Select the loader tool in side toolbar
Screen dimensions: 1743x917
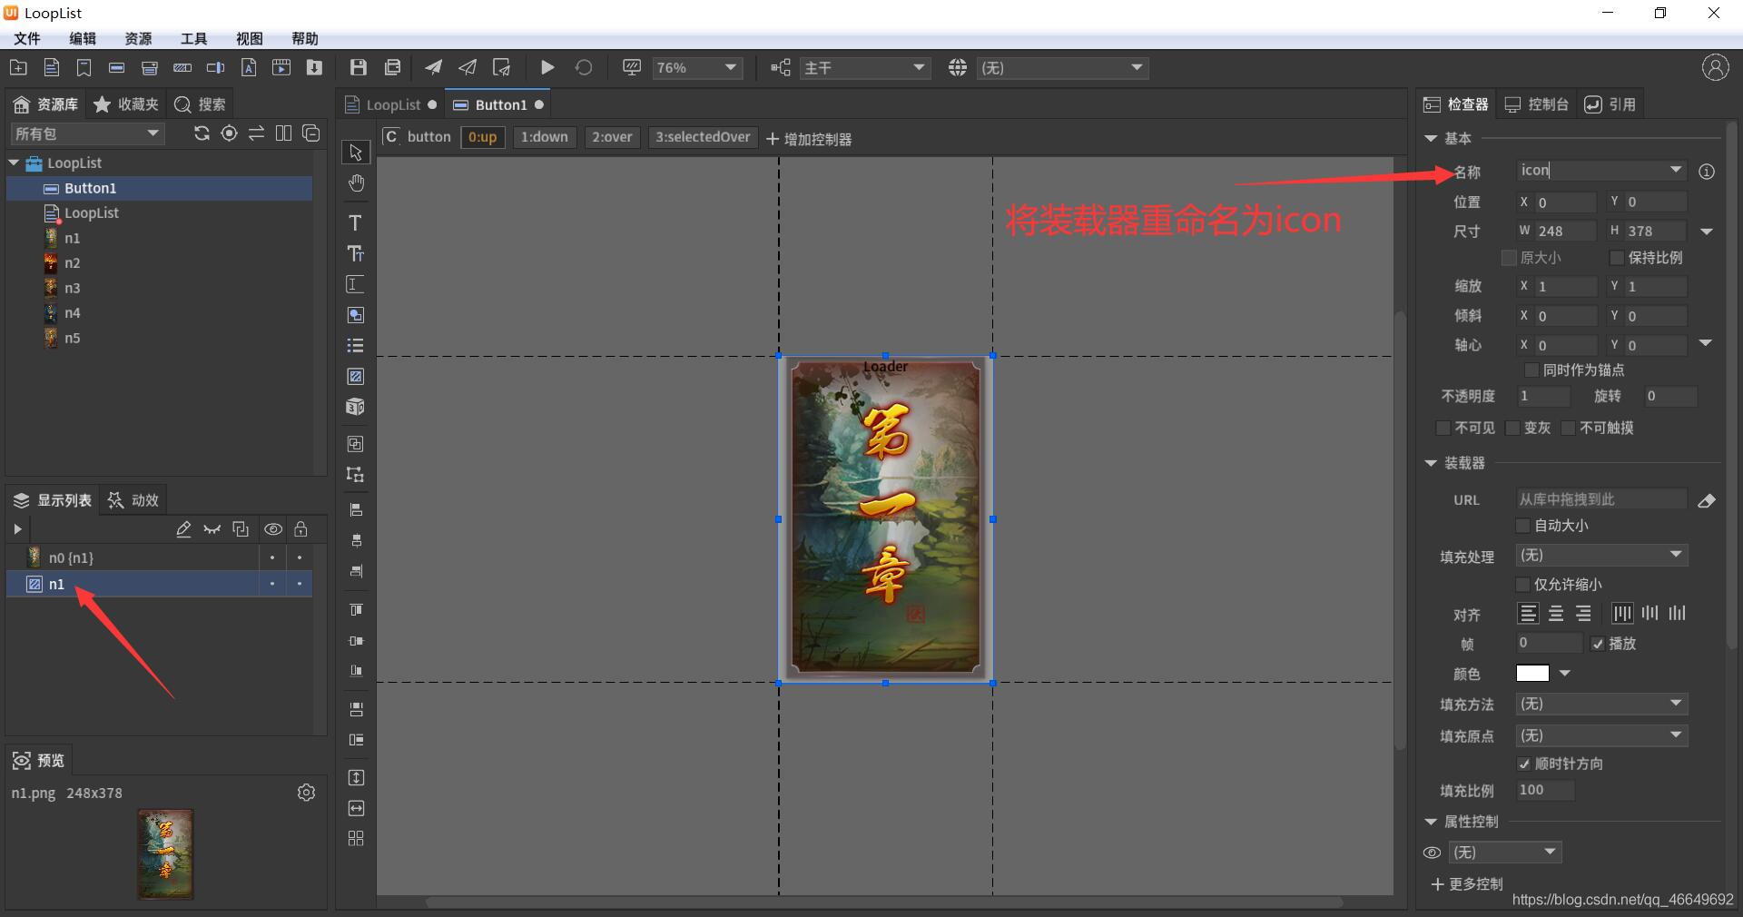coord(356,377)
